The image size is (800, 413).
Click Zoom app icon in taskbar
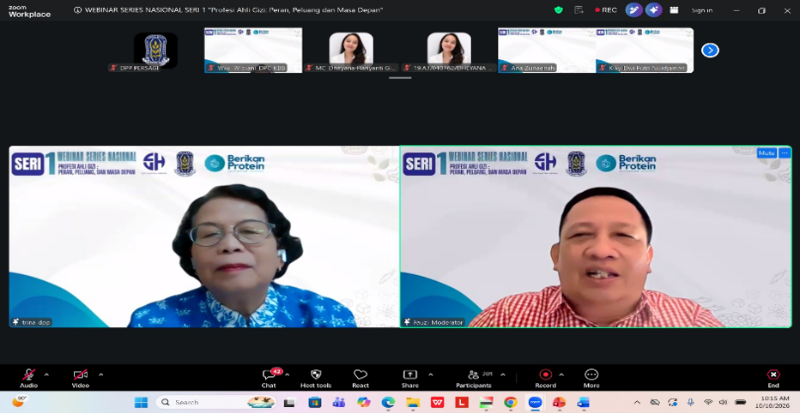535,403
